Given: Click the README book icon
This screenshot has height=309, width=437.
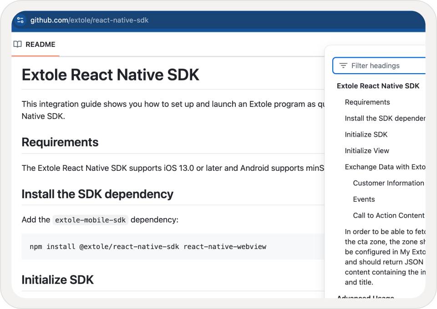Looking at the screenshot, I should (18, 44).
